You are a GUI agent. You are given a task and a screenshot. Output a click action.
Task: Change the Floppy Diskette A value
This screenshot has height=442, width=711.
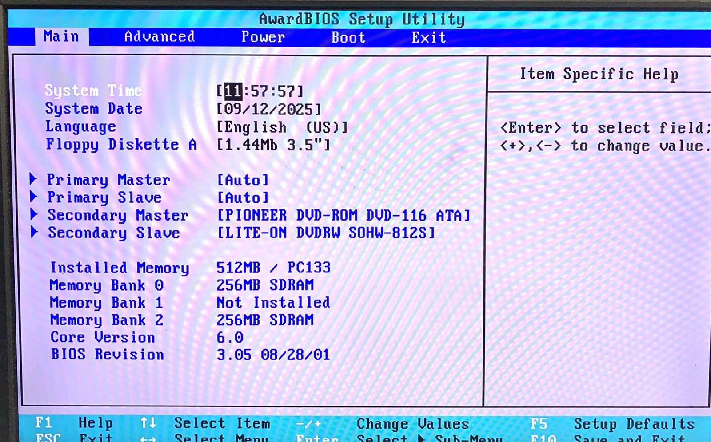coord(274,145)
